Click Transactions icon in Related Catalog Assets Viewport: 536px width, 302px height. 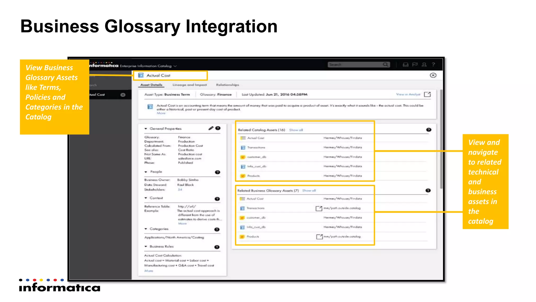tap(243, 148)
